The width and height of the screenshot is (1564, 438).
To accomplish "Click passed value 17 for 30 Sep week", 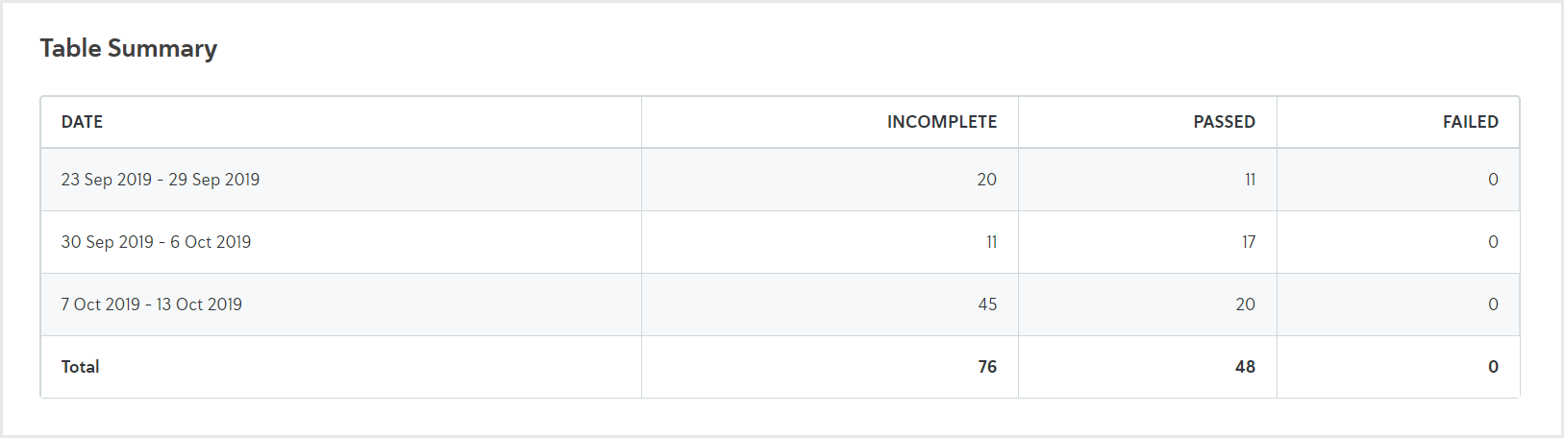I will (x=1249, y=242).
